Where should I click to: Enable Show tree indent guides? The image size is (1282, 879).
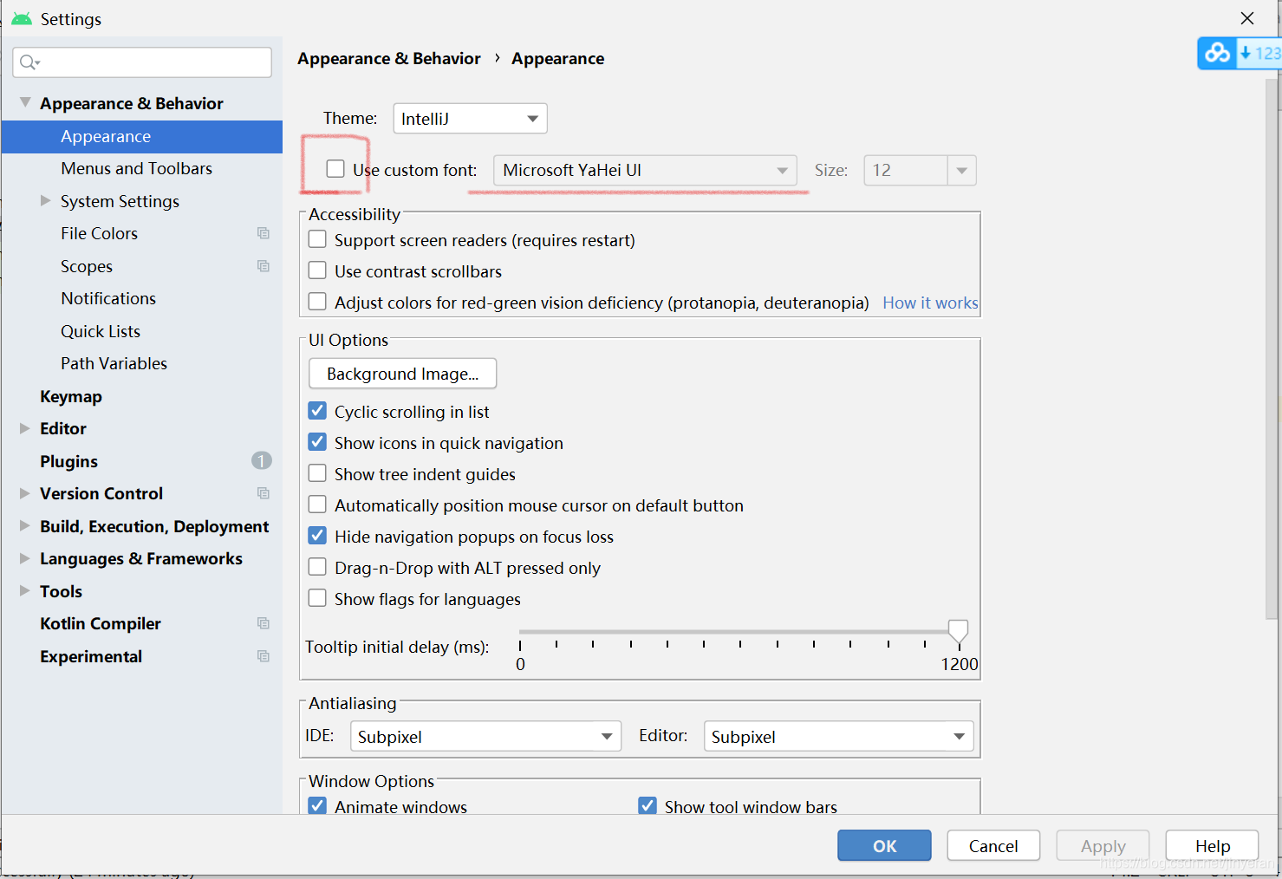point(318,473)
